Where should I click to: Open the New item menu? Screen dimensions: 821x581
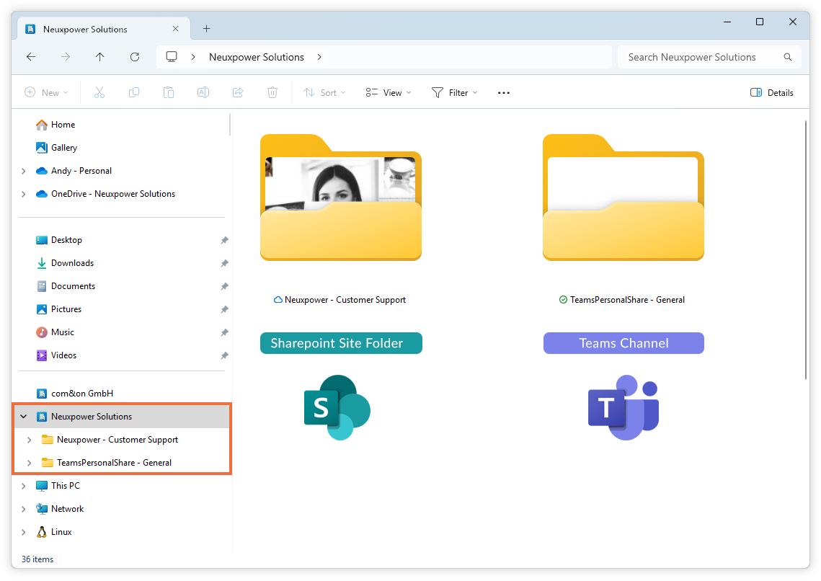click(46, 92)
